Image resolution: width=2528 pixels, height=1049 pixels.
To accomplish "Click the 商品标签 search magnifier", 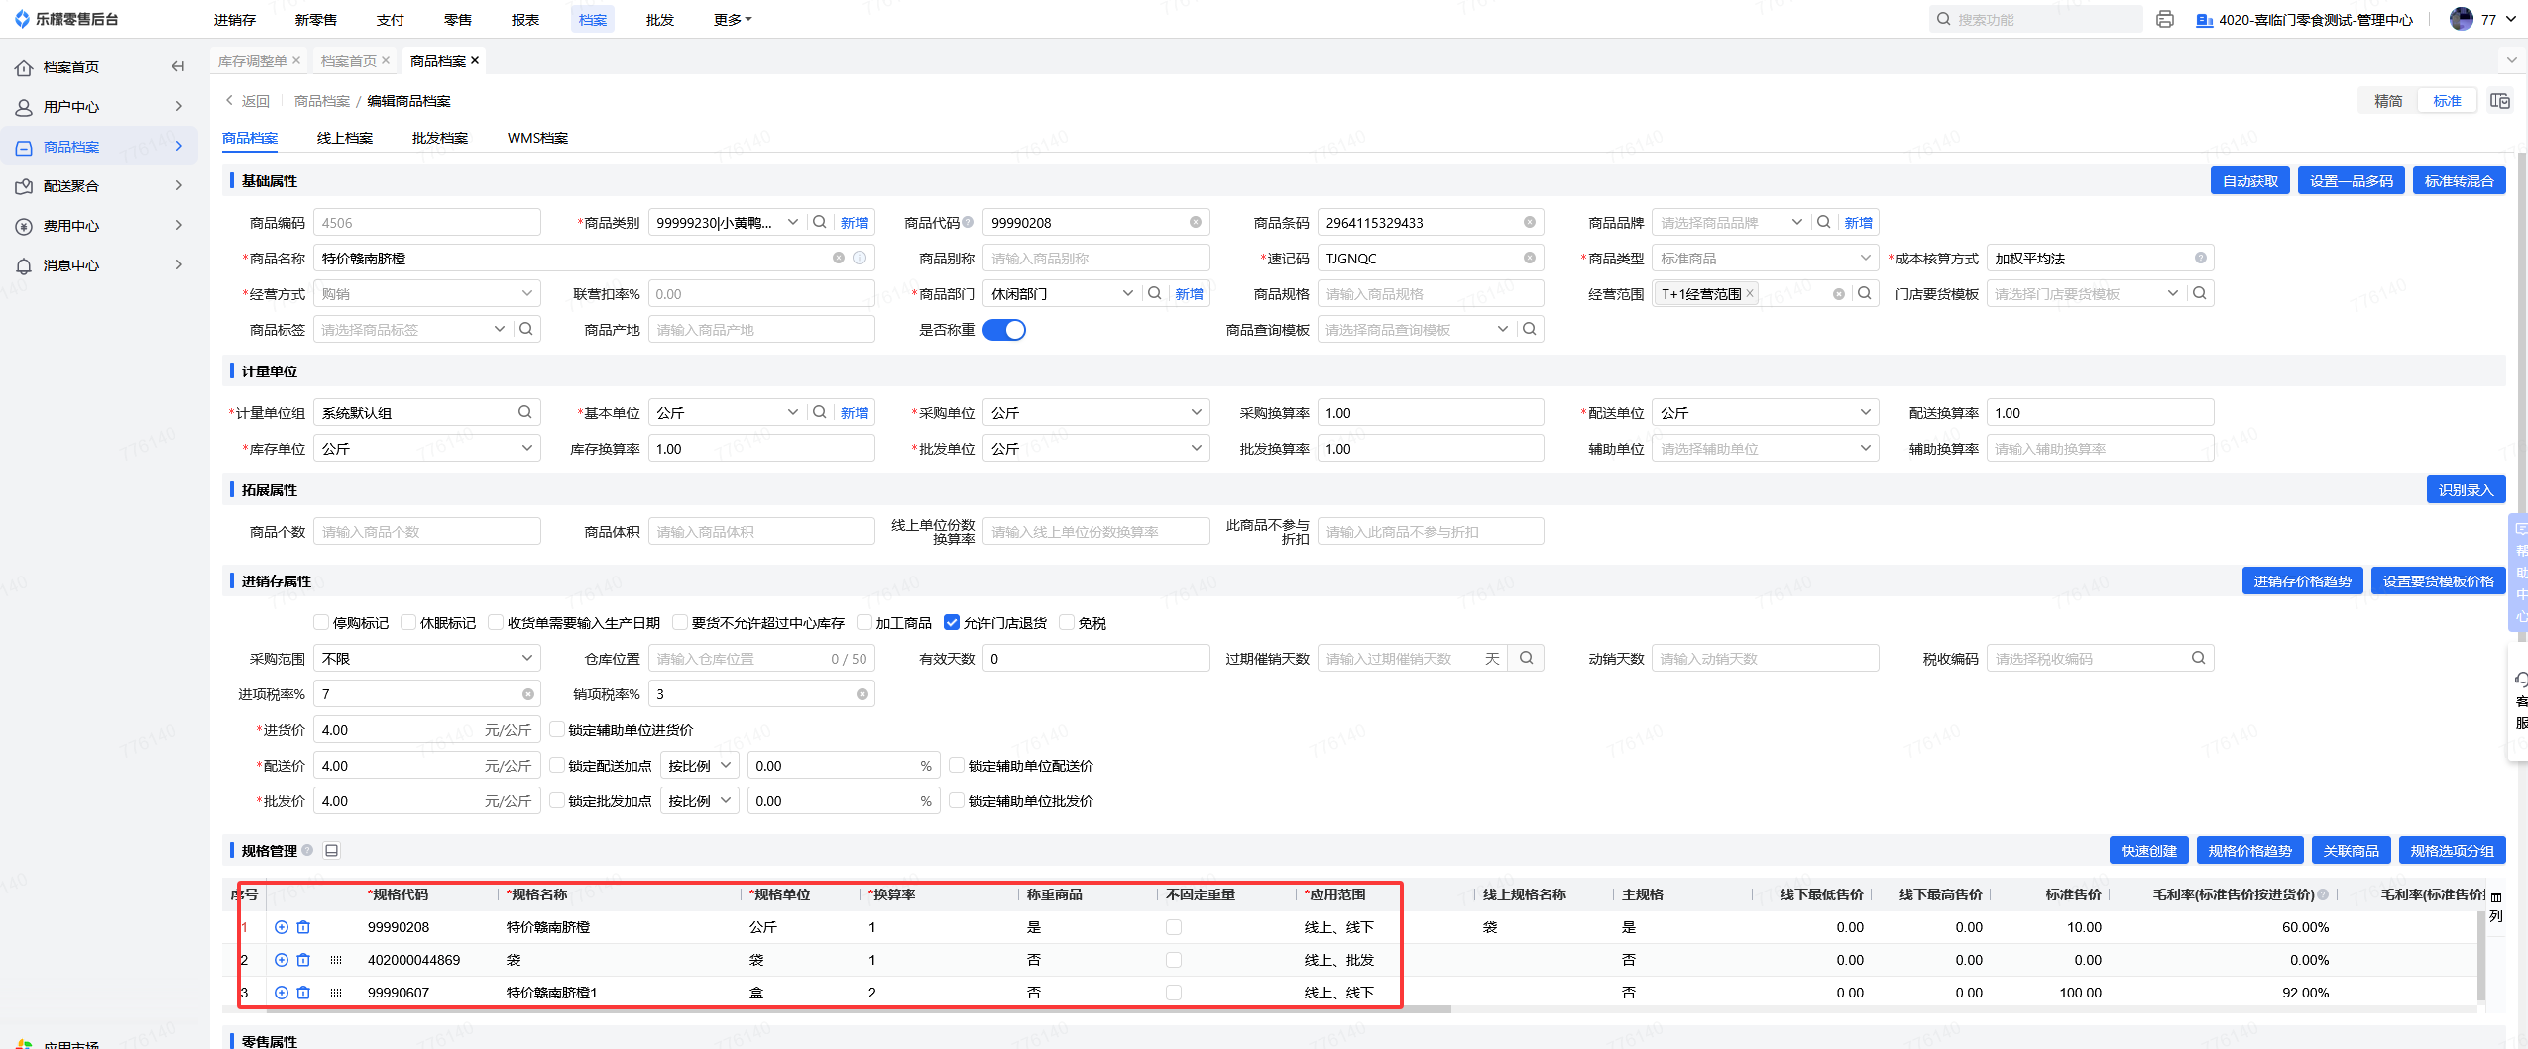I will [526, 330].
